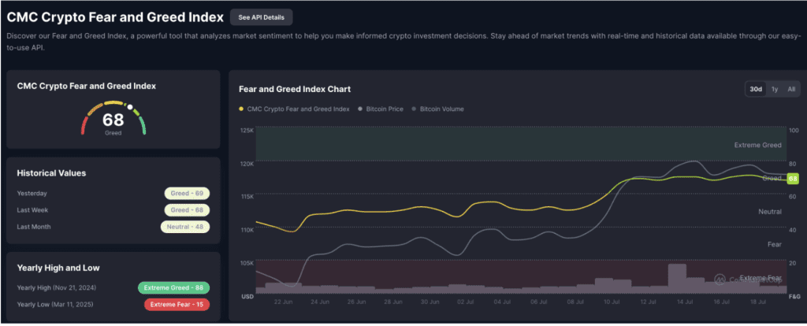The image size is (807, 326).
Task: Click the Historical Values heading
Action: click(x=51, y=172)
